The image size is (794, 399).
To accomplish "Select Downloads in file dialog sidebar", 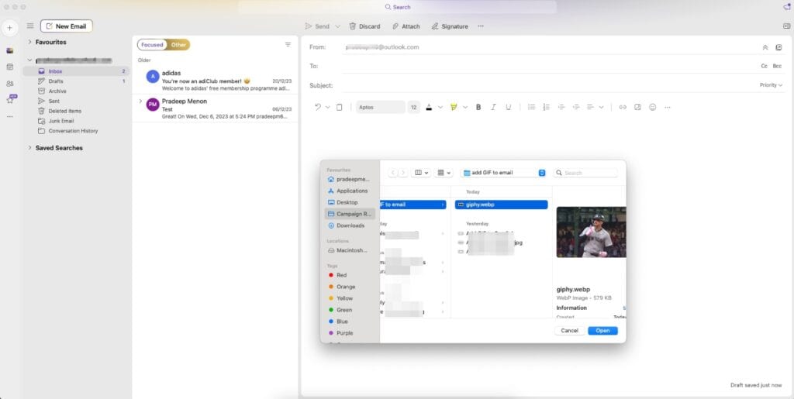I will (x=350, y=225).
